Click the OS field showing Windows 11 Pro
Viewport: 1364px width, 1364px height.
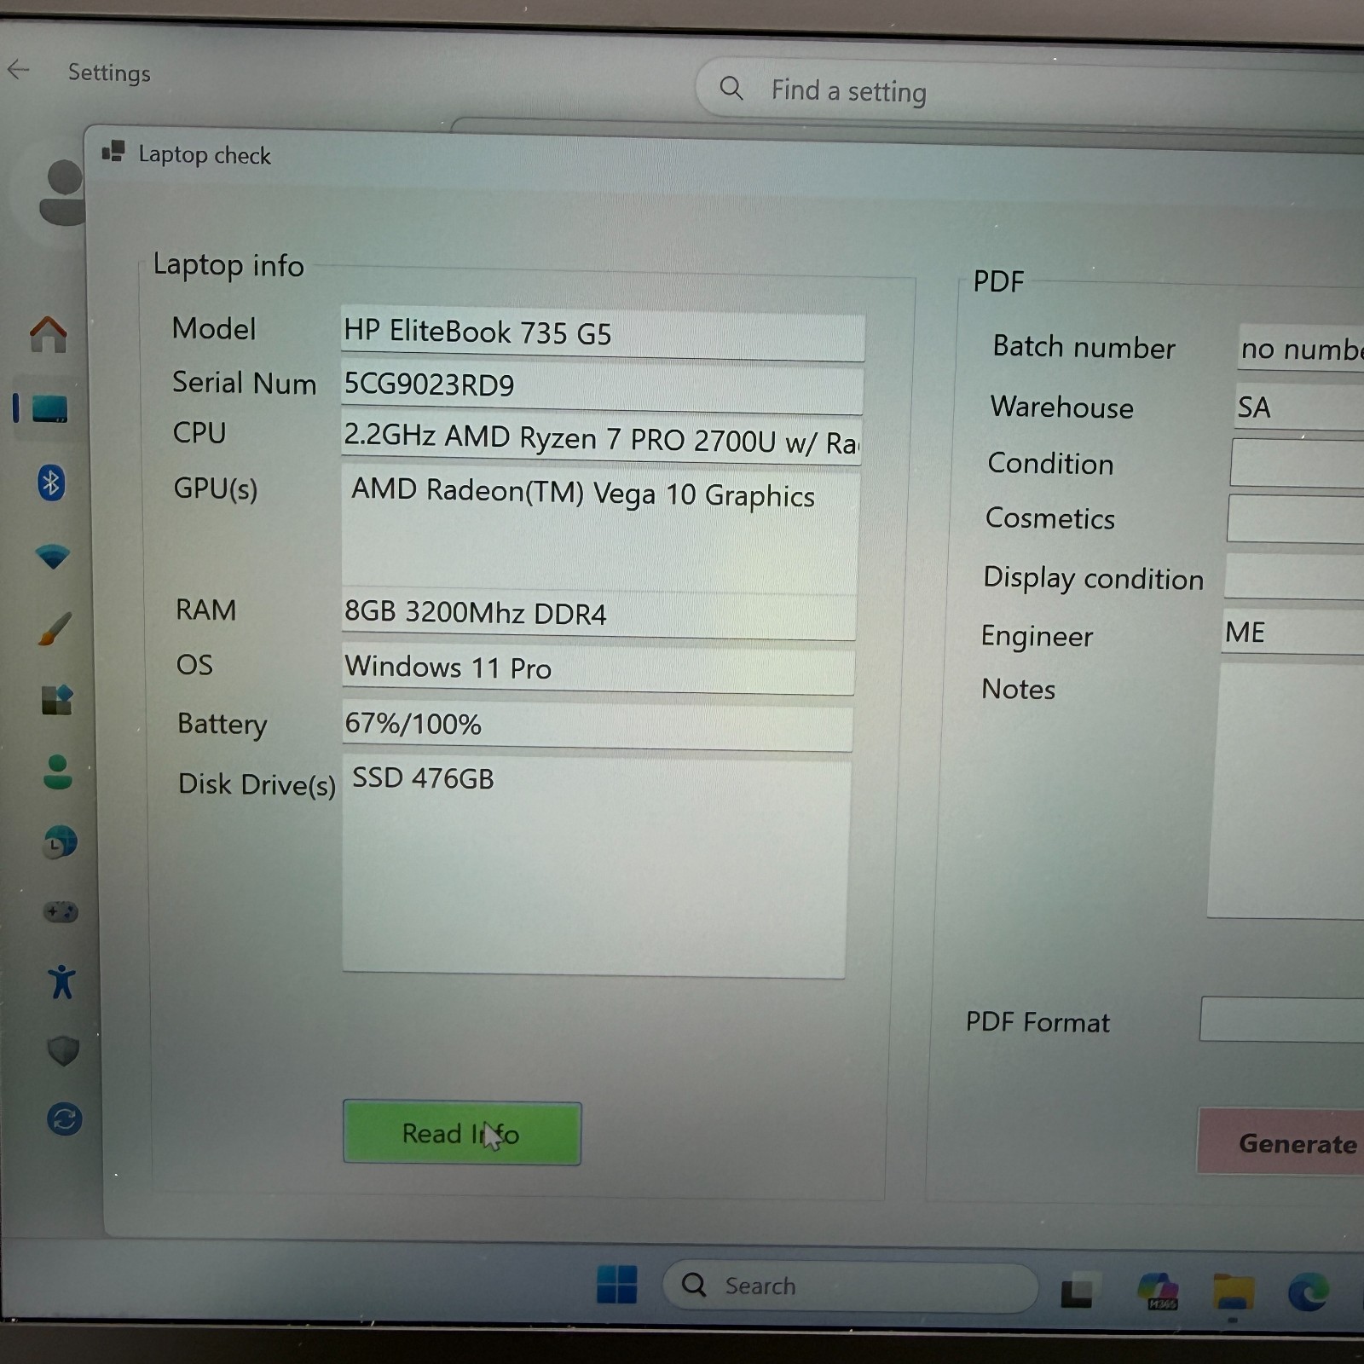coord(598,669)
